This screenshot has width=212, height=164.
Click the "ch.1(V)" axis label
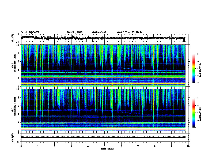coord(13,38)
